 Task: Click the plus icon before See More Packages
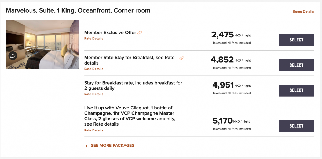pyautogui.click(x=86, y=146)
